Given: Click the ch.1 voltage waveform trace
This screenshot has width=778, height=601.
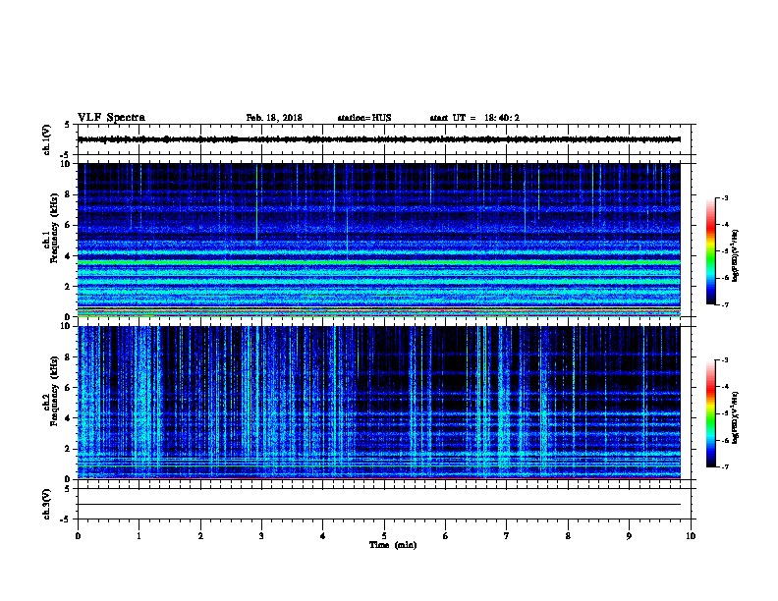Looking at the screenshot, I should [379, 139].
